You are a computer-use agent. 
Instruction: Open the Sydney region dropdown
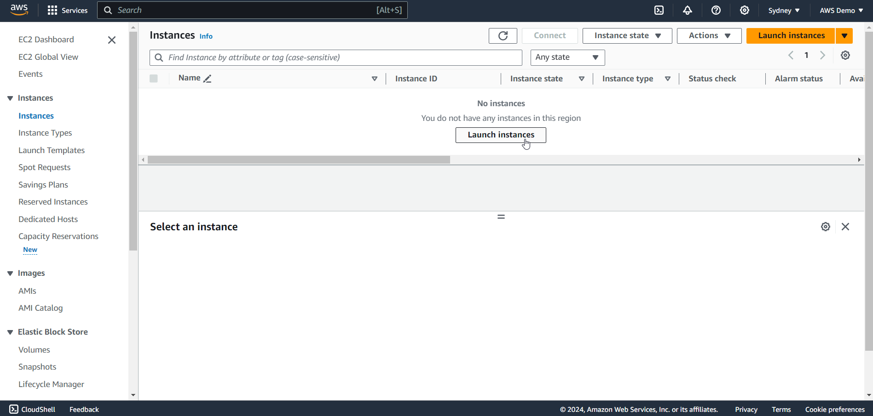click(x=784, y=10)
